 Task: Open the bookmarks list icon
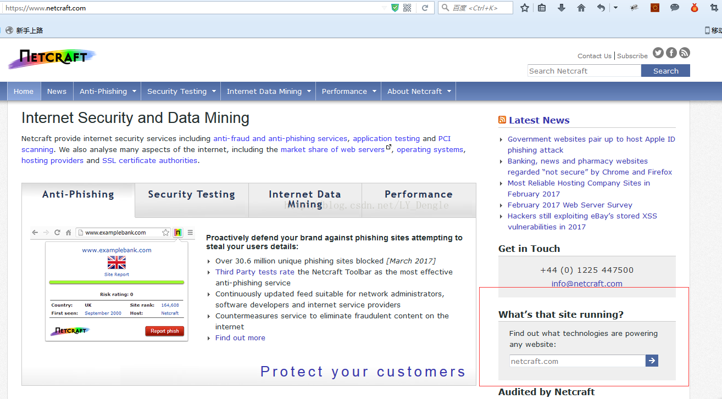(542, 8)
